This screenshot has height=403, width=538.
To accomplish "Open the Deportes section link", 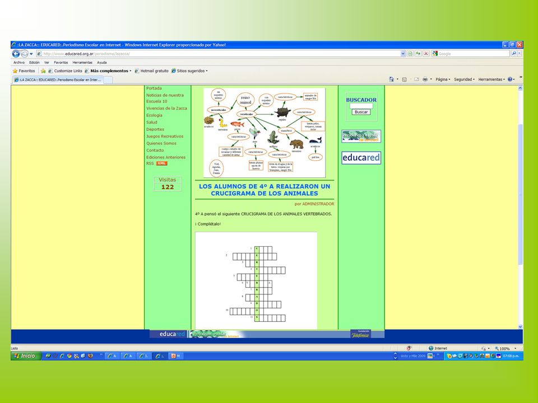I will click(x=155, y=129).
